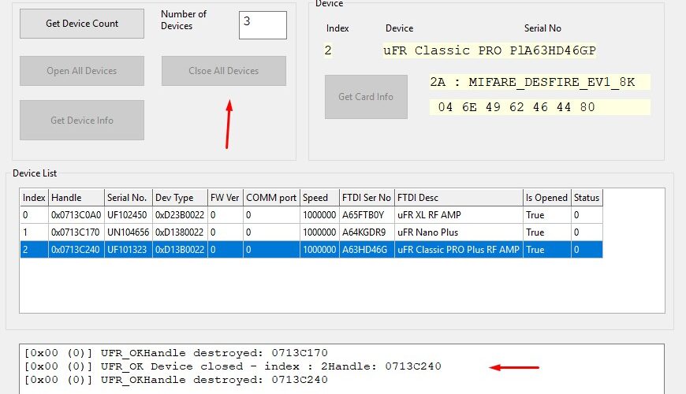
Task: Click log line Device closed - index : 2Handle
Action: pyautogui.click(x=233, y=366)
